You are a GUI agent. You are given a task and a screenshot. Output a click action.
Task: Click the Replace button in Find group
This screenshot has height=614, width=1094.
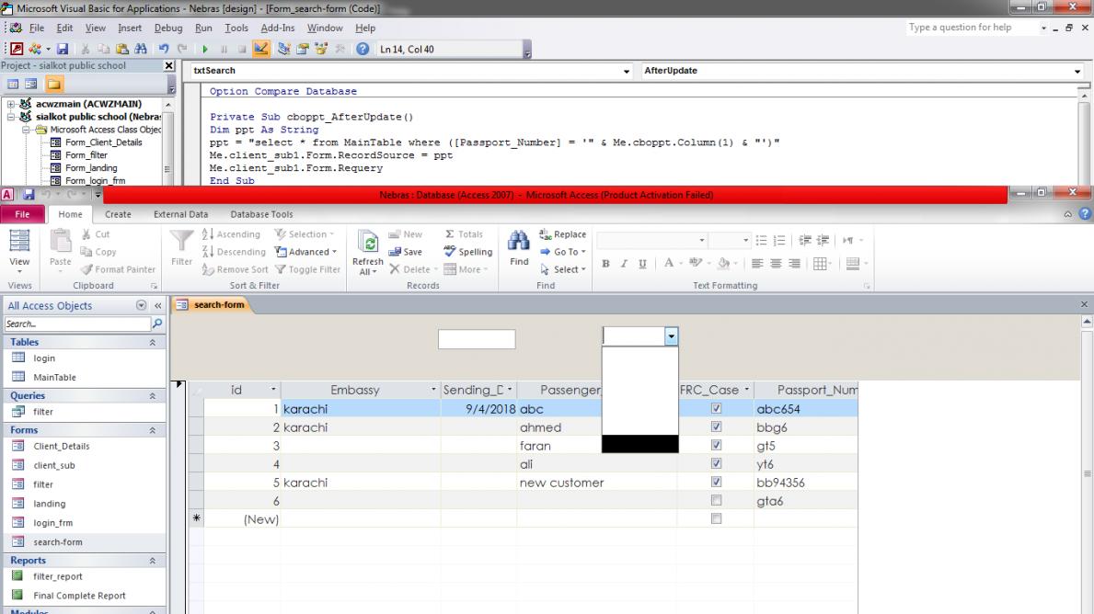point(562,234)
